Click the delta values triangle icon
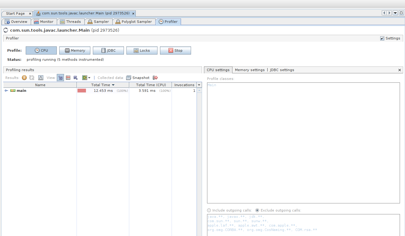Viewport: 405px width, 236px height. click(41, 78)
